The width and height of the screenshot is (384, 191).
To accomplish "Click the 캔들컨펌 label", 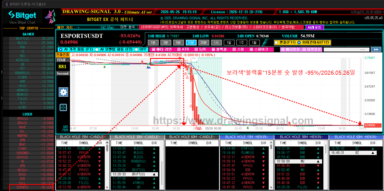I will 63,55.
